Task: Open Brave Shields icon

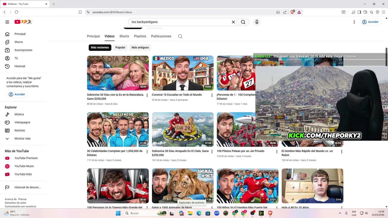Action: (293, 12)
